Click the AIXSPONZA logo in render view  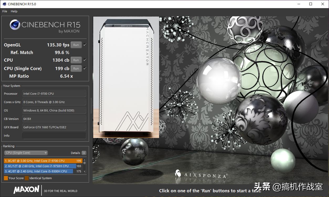pos(201,174)
